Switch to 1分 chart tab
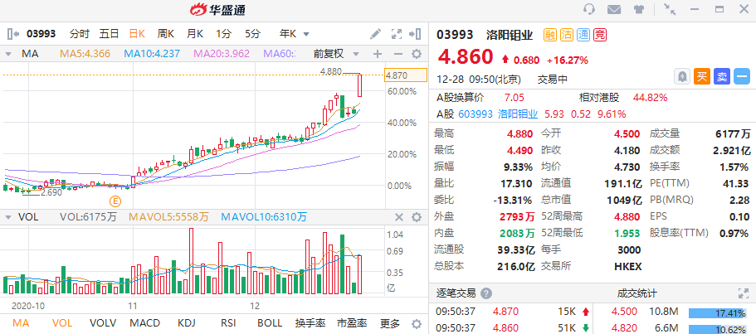Screen dimensions: 756x334 tap(224, 34)
